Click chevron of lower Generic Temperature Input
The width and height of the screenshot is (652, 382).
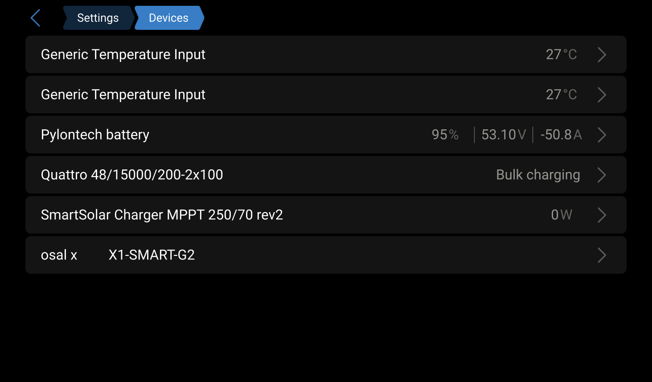tap(602, 94)
